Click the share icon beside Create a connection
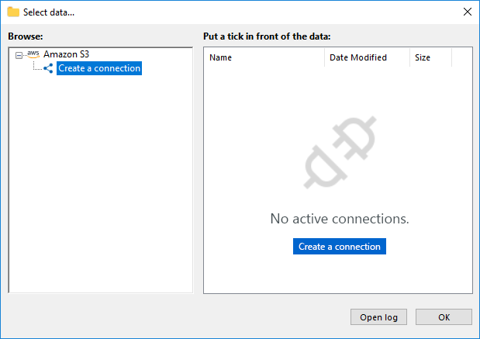This screenshot has width=480, height=339. pos(48,68)
